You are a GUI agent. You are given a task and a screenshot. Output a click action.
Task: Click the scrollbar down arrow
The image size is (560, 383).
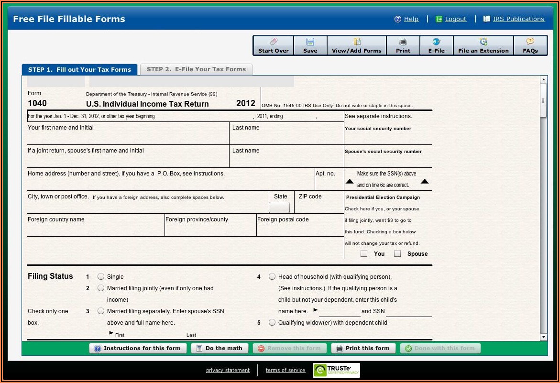[x=543, y=337]
